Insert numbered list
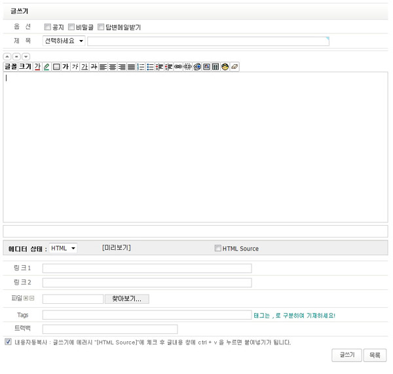 (141, 67)
